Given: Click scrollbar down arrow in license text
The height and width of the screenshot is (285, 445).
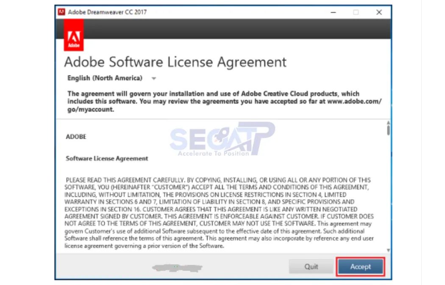Looking at the screenshot, I should [388, 250].
